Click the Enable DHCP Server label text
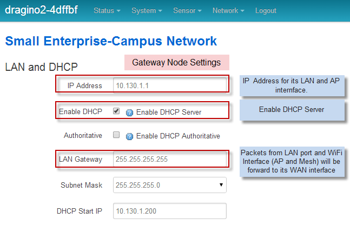Viewport: 350px width, 225px height. [169, 112]
